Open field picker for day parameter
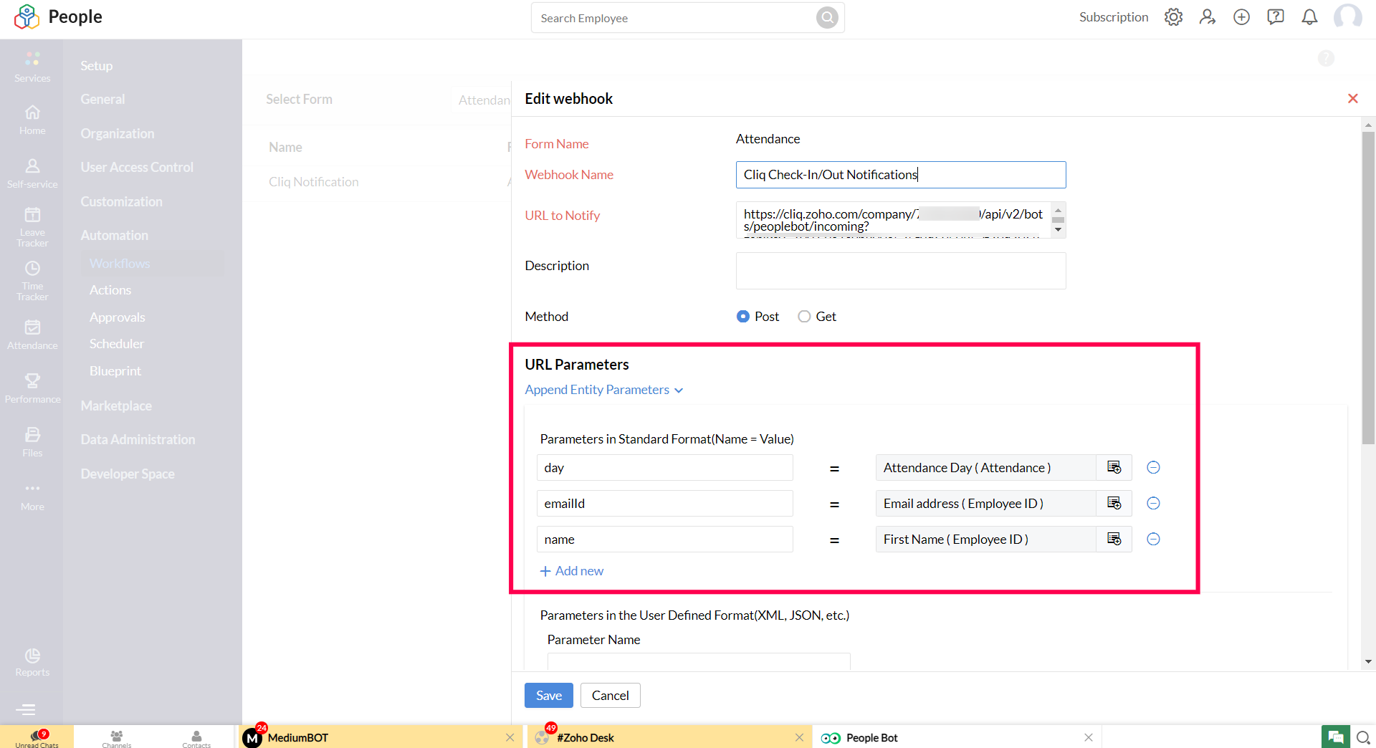 pos(1114,468)
